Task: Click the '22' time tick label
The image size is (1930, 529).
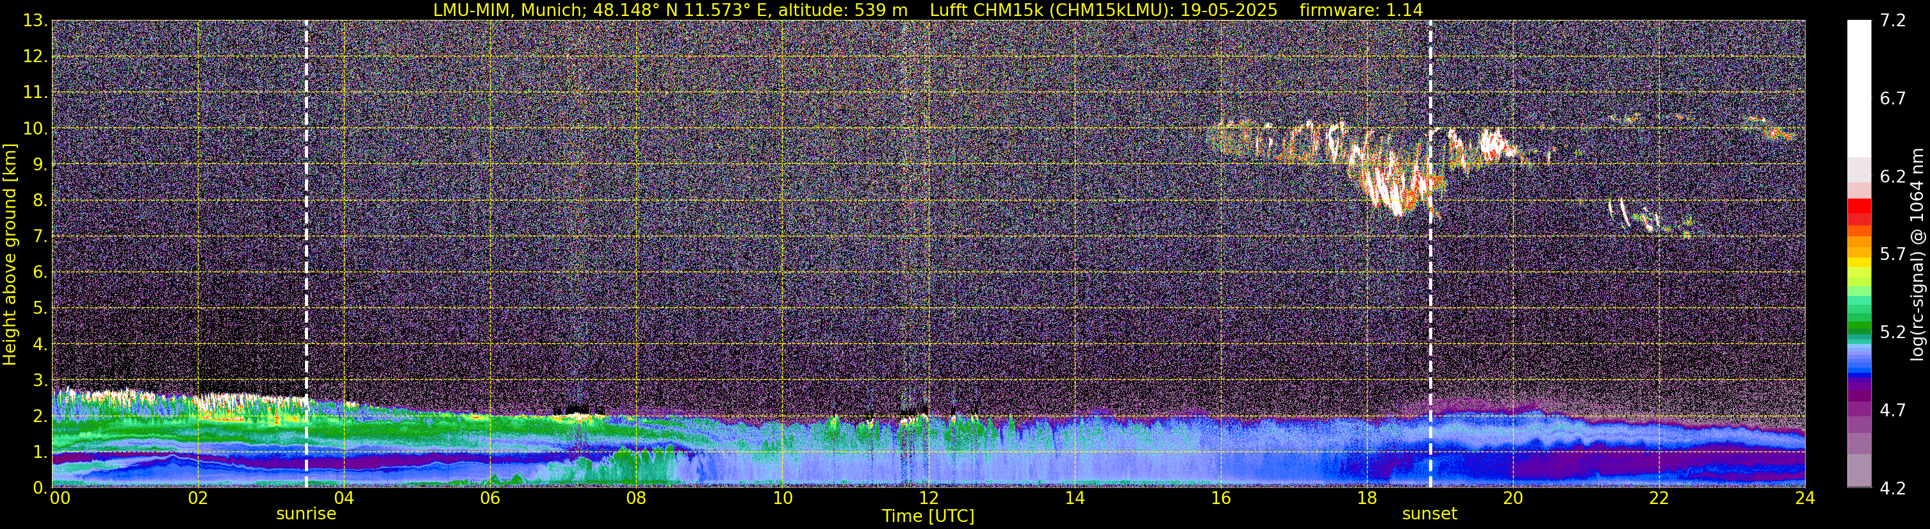Action: click(1659, 498)
